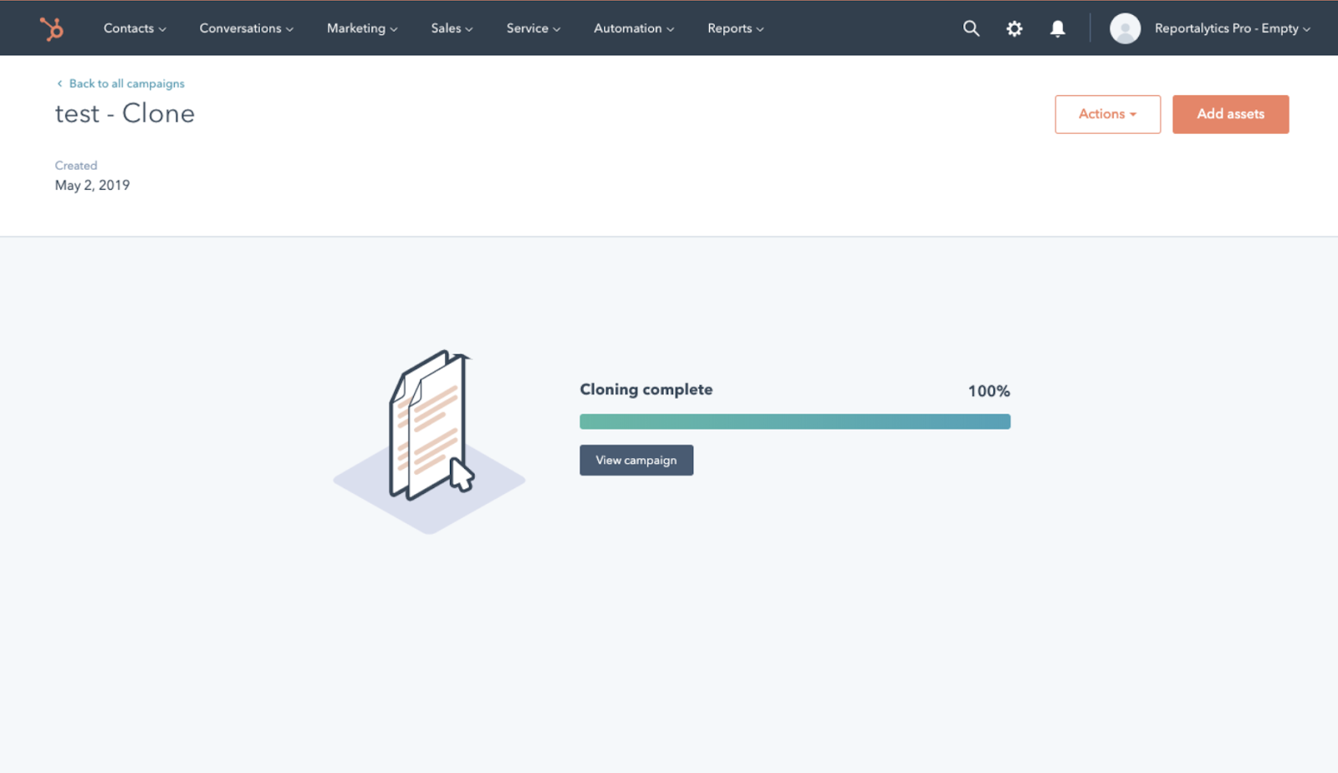This screenshot has height=773, width=1338.
Task: Expand the Conversations menu
Action: pos(246,28)
